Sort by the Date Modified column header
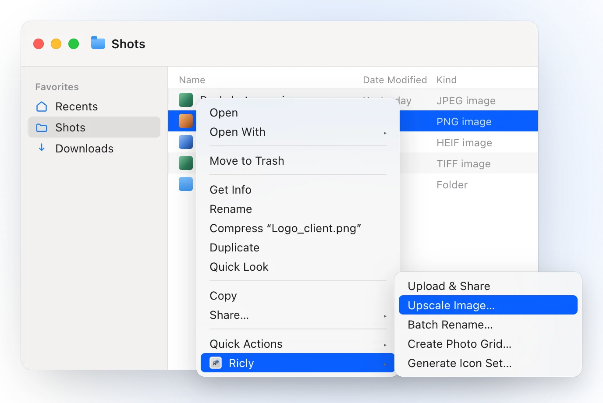The width and height of the screenshot is (603, 403). pyautogui.click(x=395, y=80)
